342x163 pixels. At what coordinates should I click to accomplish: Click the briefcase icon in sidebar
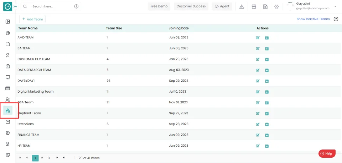(x=8, y=66)
